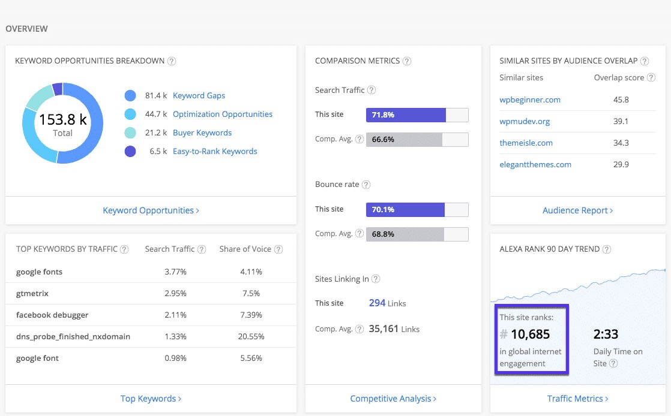The height and width of the screenshot is (416, 671).
Task: Click the Overlap score help icon
Action: pyautogui.click(x=653, y=77)
